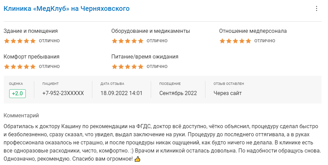Click first star under Комфорт пребывания
The width and height of the screenshot is (328, 165).
click(x=7, y=67)
